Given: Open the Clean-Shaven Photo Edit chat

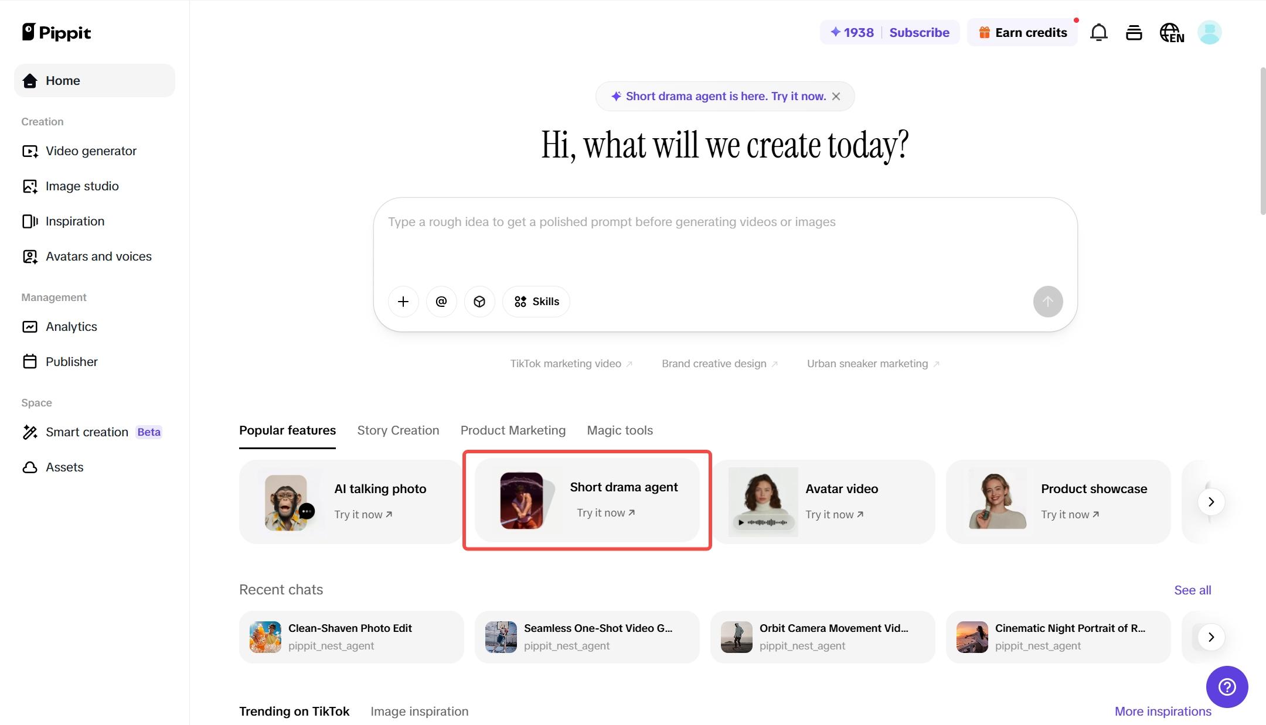Looking at the screenshot, I should 351,637.
